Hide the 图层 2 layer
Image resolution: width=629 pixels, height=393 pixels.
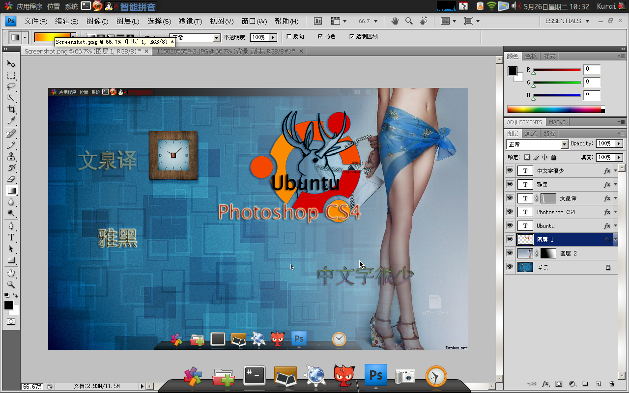point(510,253)
